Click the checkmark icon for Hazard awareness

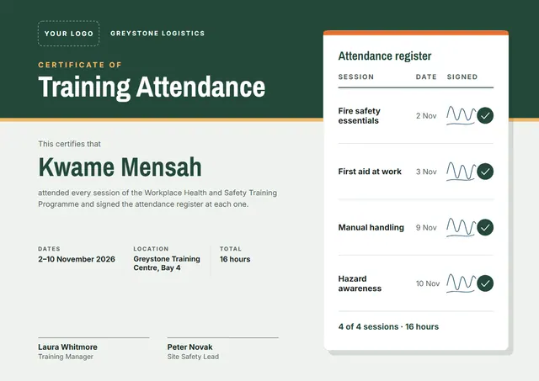point(485,283)
